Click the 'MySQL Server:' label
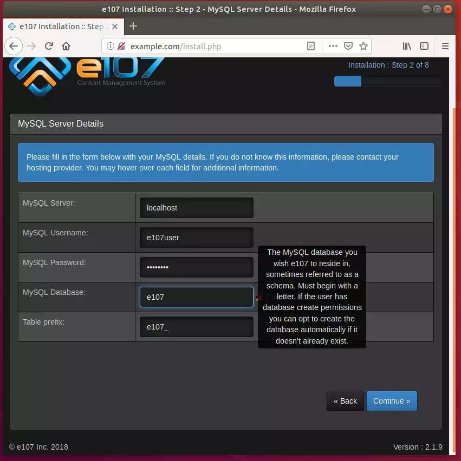Screen dimensions: 461x461 point(49,203)
